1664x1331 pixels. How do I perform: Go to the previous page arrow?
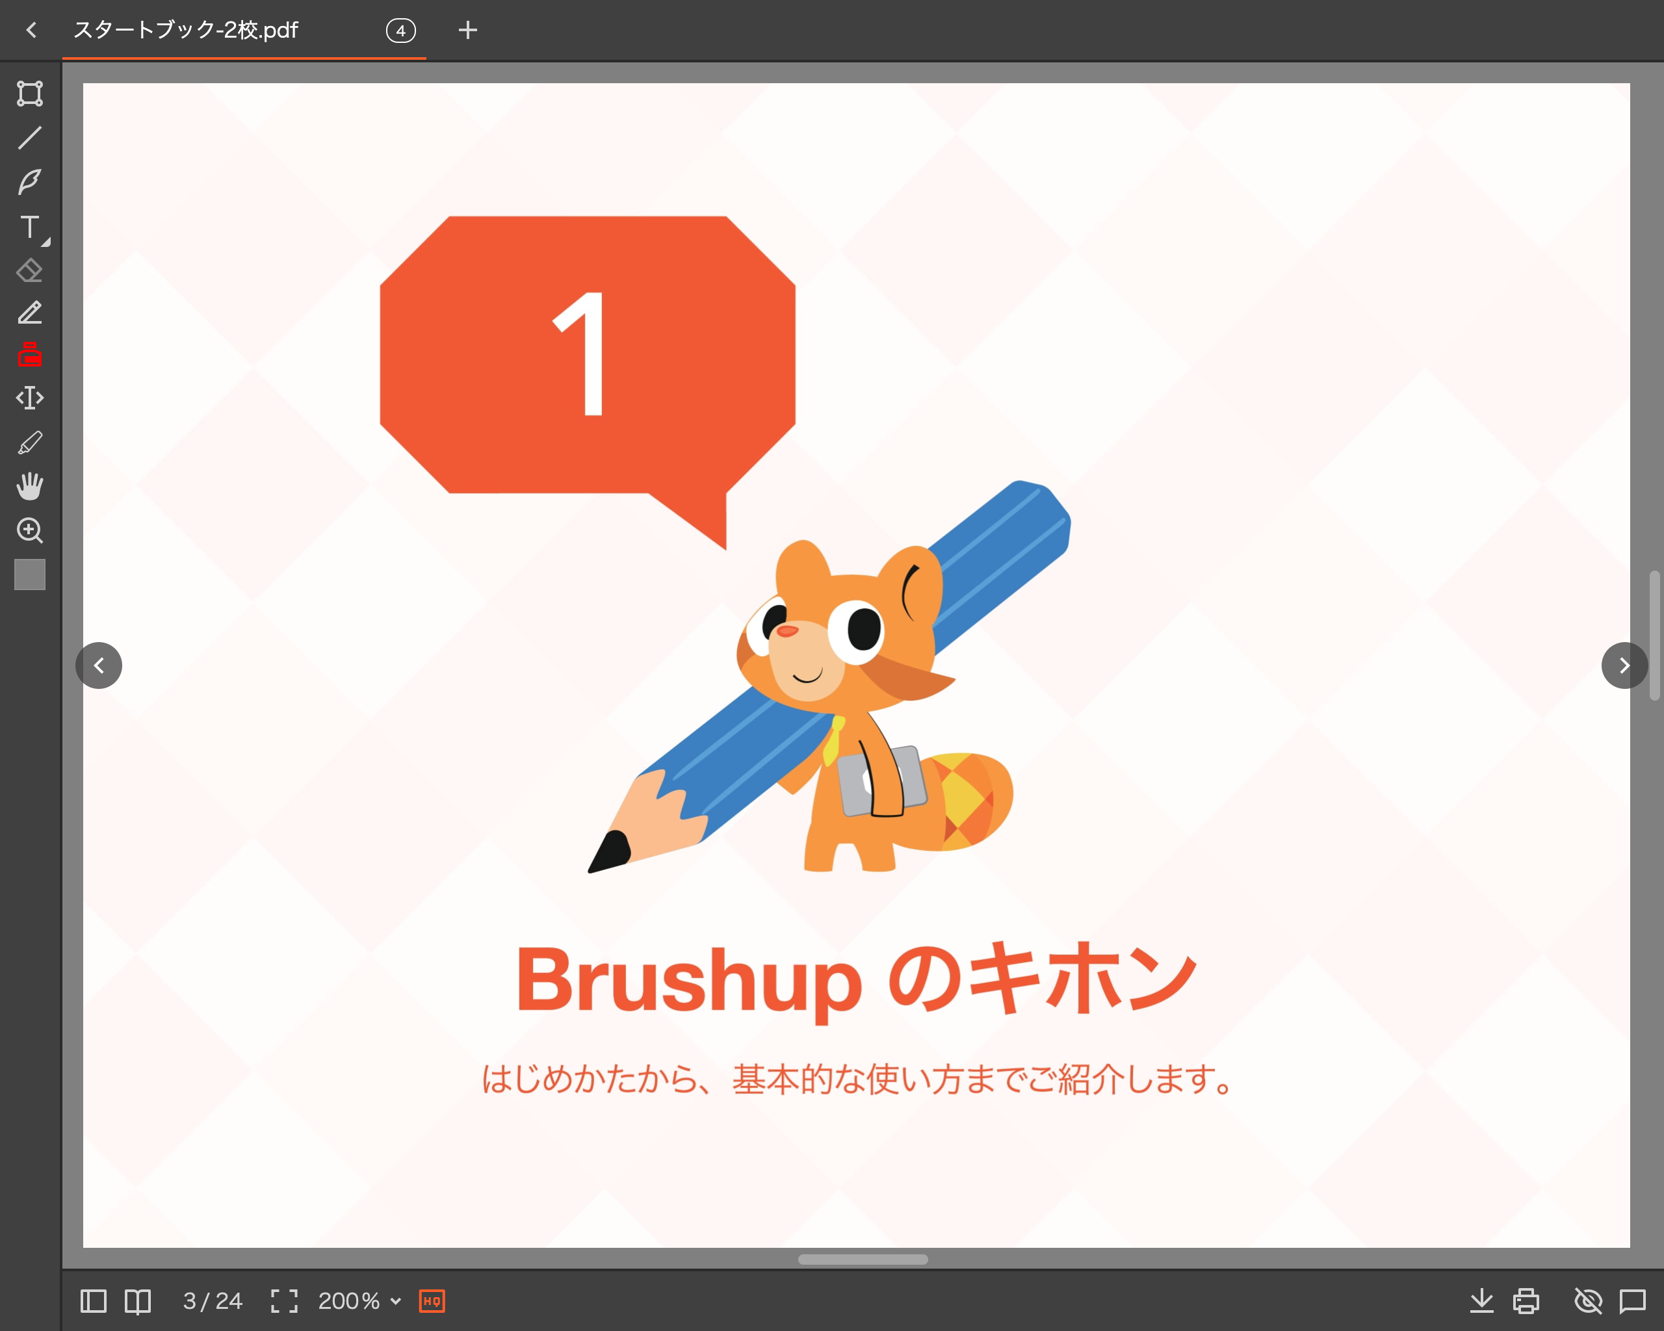pyautogui.click(x=99, y=665)
